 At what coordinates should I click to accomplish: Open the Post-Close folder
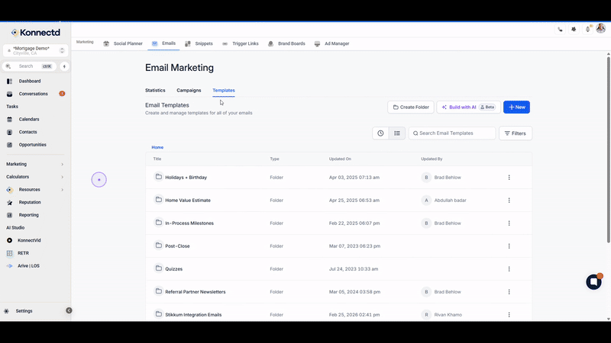coord(177,246)
